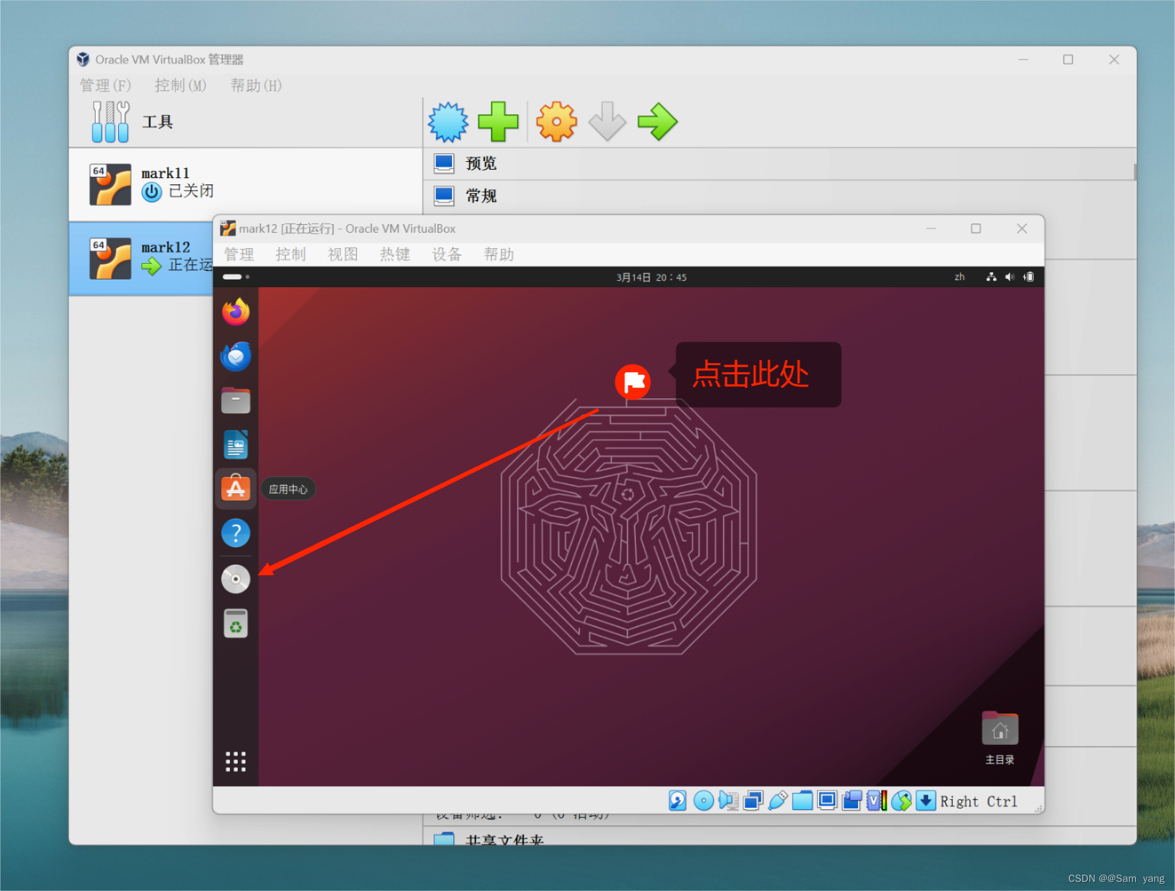
Task: Open zh input method indicator
Action: [959, 277]
